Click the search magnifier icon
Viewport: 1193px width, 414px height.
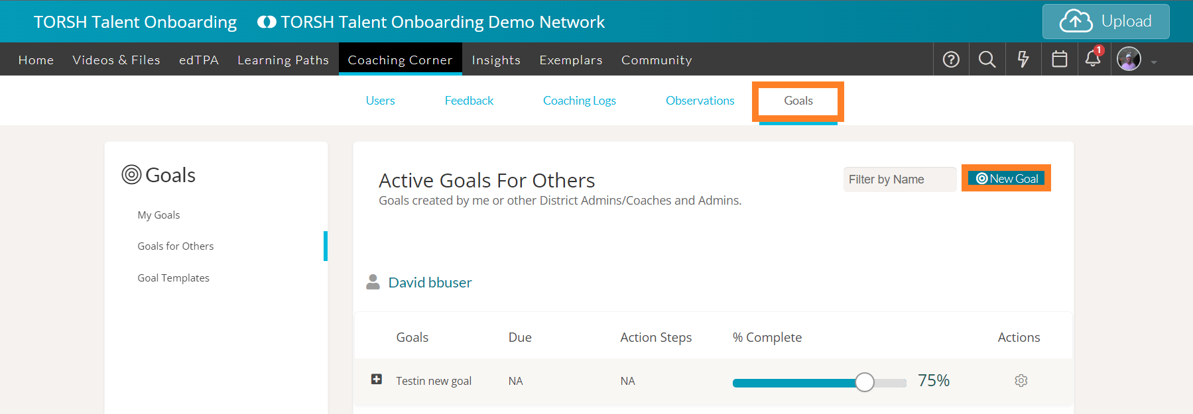coord(987,60)
